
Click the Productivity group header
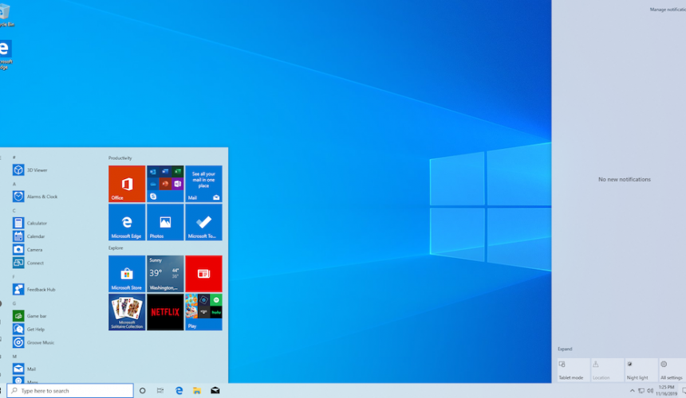pyautogui.click(x=120, y=158)
